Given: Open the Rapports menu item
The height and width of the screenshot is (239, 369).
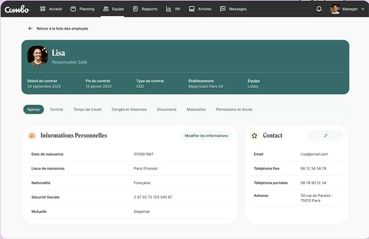Looking at the screenshot, I should coord(145,9).
